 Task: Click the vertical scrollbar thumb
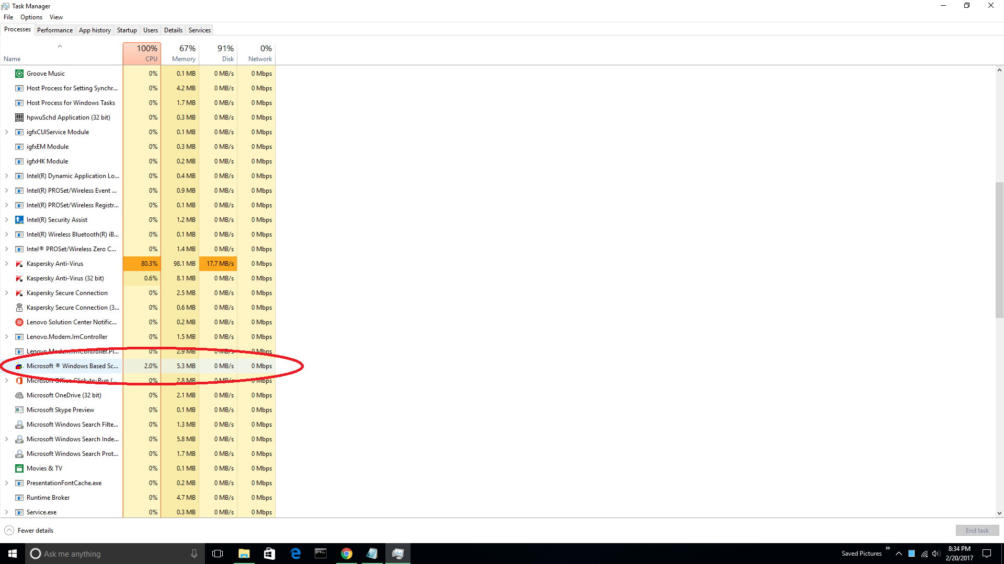tap(999, 250)
